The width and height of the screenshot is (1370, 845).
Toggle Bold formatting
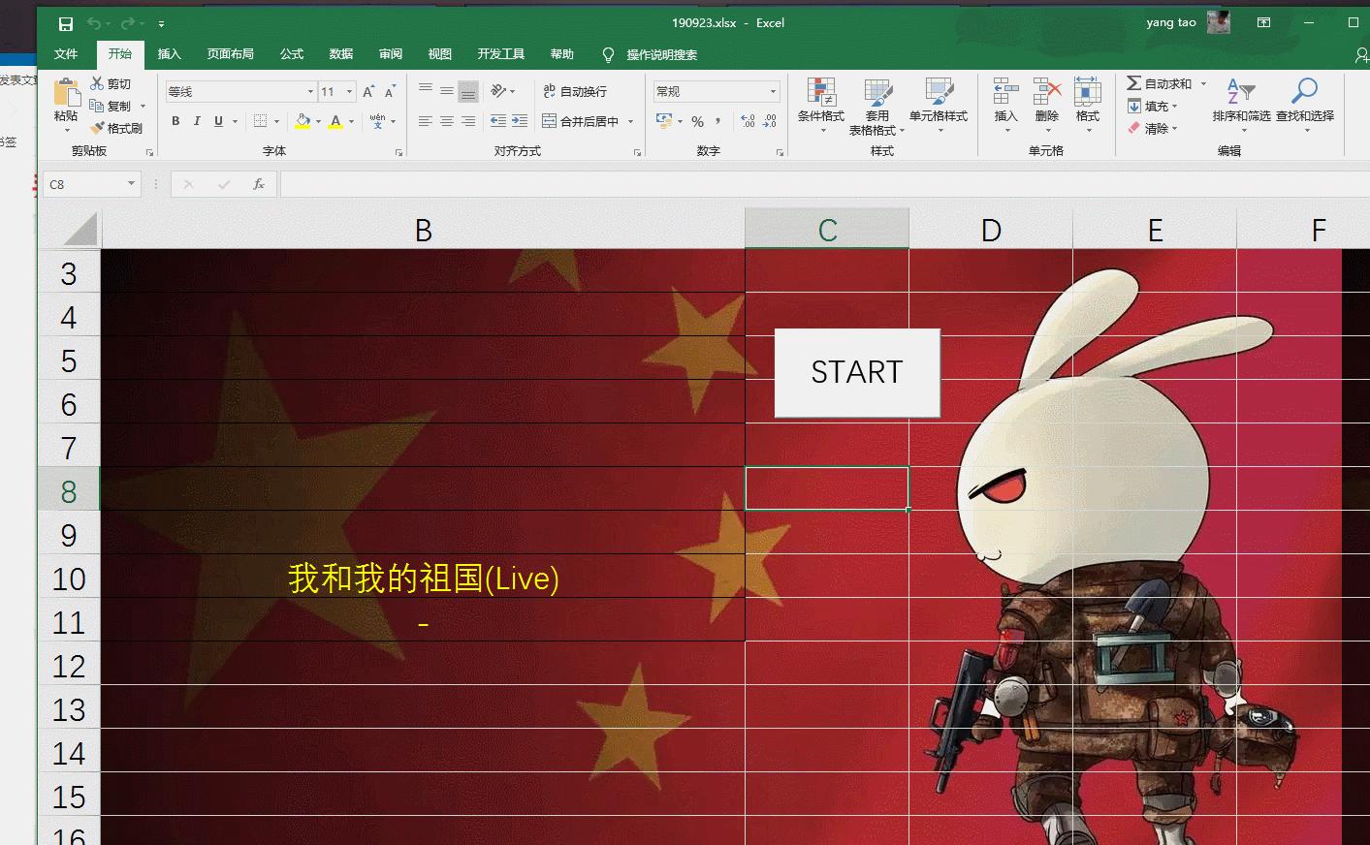[x=175, y=121]
